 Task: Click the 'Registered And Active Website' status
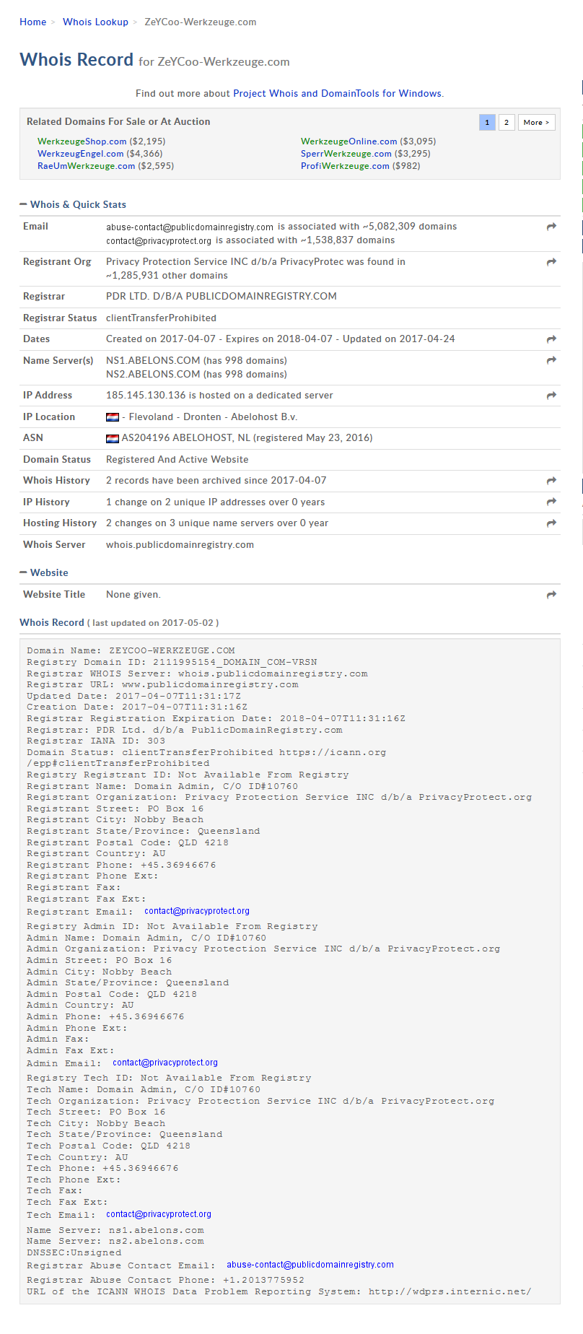pyautogui.click(x=177, y=460)
